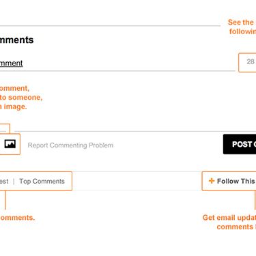Switch to the Top Comments sort tab
This screenshot has width=256, height=256.
click(x=42, y=182)
